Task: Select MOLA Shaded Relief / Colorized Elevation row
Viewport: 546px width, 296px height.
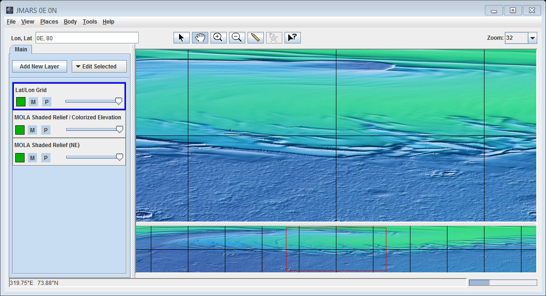Action: tap(69, 124)
